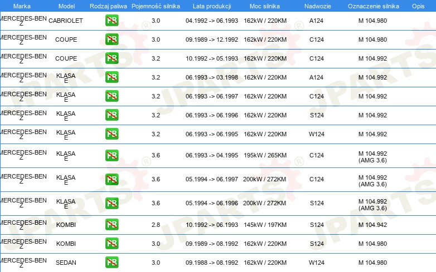Click 3.0 capacity in the SEDAN row
436x272 pixels.
pyautogui.click(x=156, y=263)
